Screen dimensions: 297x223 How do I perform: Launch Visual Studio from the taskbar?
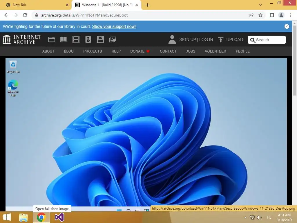point(59,217)
